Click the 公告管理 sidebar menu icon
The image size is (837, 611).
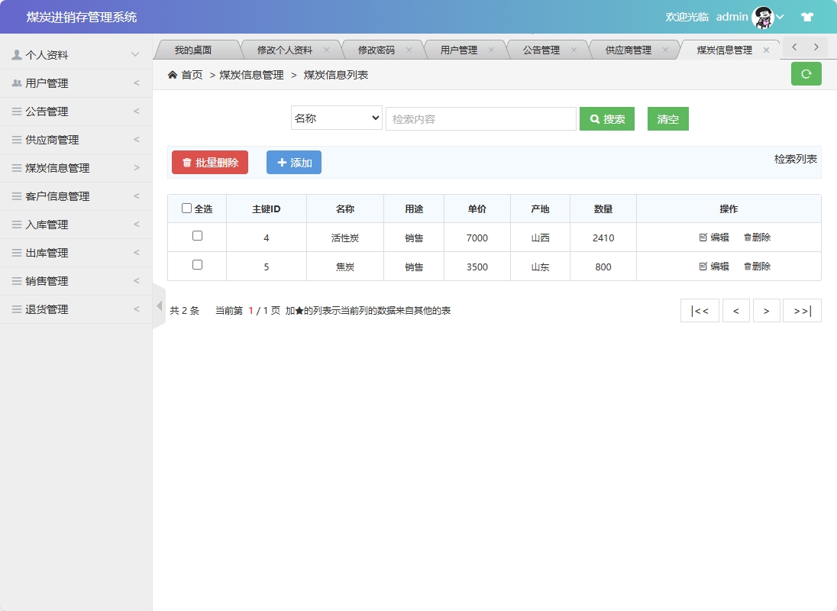tap(17, 111)
